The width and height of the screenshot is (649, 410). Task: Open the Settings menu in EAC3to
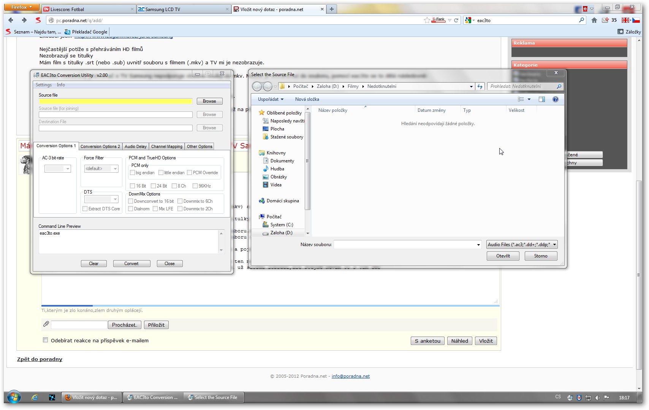[x=43, y=85]
